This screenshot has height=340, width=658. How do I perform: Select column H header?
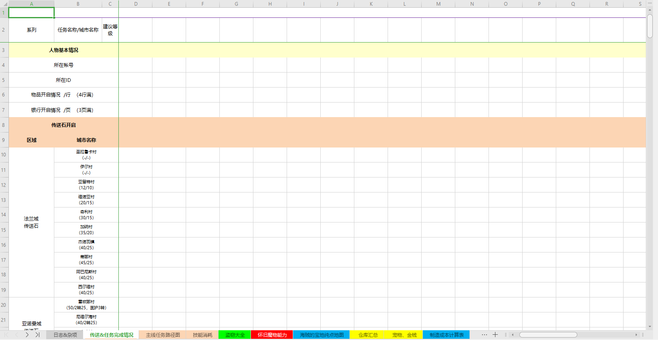tap(270, 4)
